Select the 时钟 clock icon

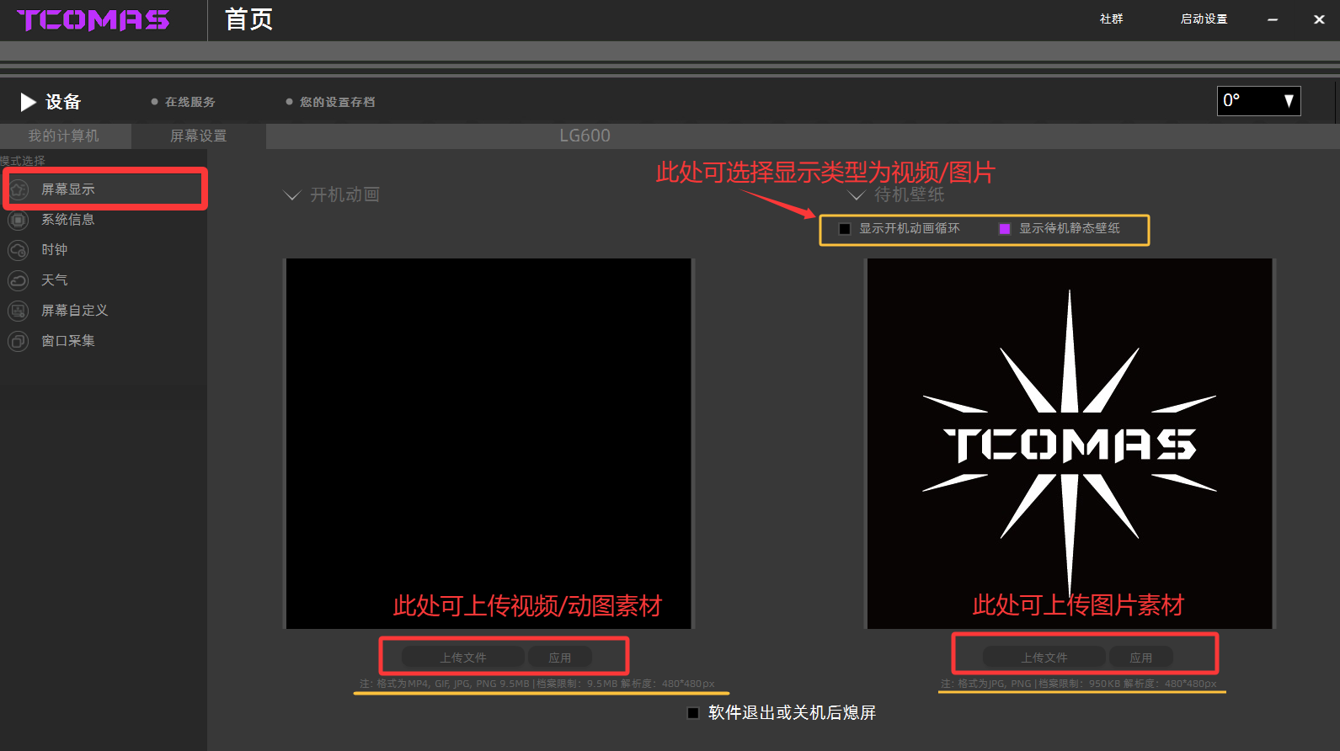(19, 250)
